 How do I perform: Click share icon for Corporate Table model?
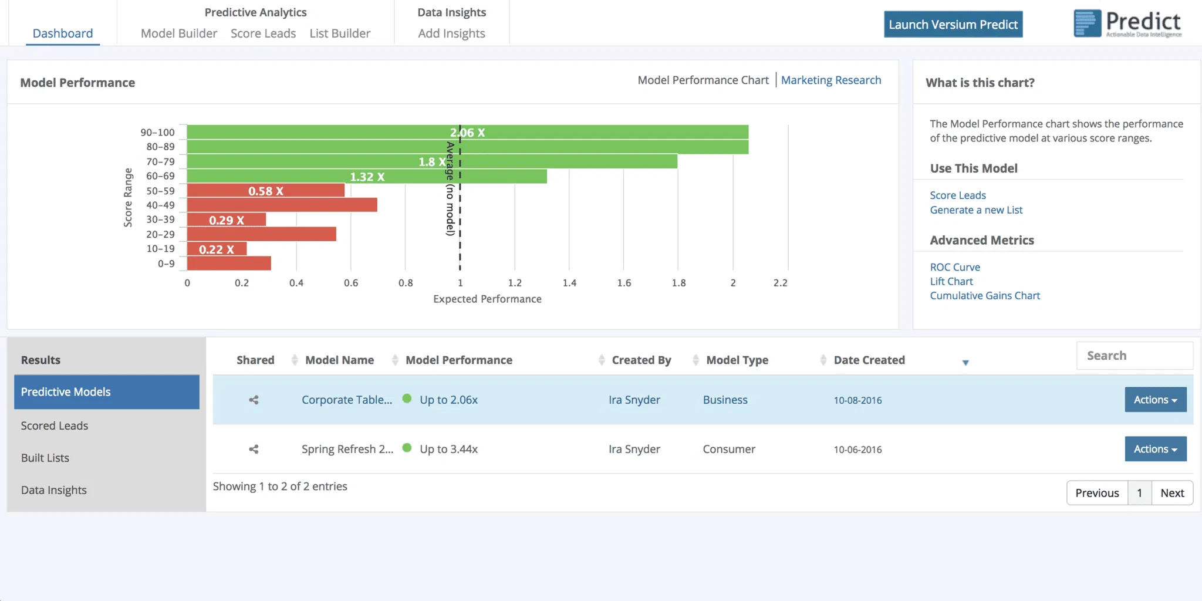click(254, 400)
